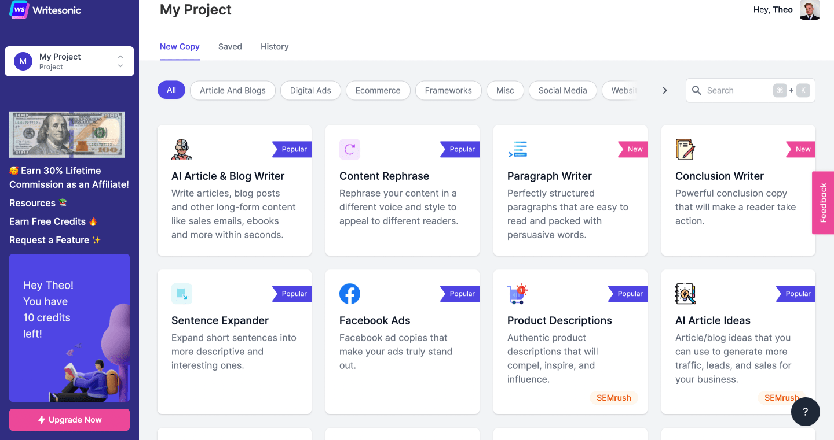Switch to the History tab
This screenshot has height=440, width=834.
[x=275, y=47]
